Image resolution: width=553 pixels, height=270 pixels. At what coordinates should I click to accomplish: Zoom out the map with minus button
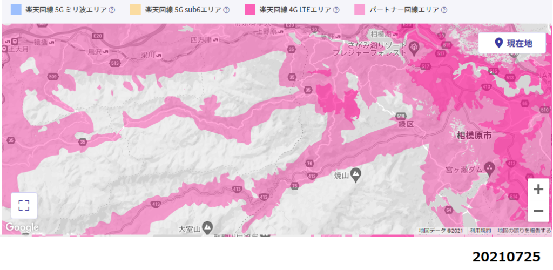click(538, 211)
